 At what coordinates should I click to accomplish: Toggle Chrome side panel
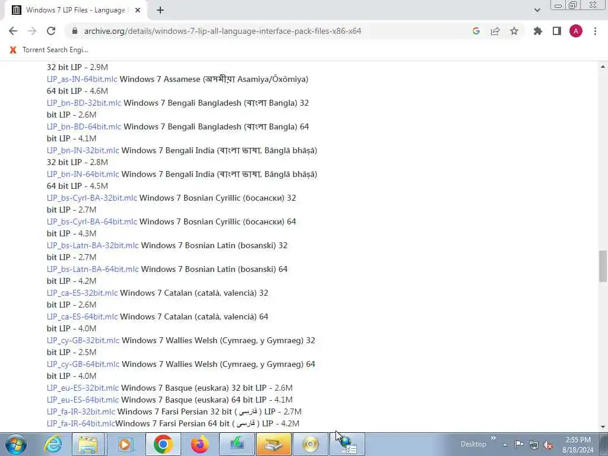(x=557, y=31)
